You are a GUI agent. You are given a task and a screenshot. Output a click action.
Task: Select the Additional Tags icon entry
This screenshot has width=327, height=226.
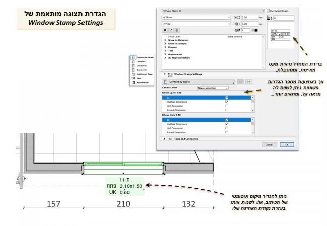tap(133, 74)
